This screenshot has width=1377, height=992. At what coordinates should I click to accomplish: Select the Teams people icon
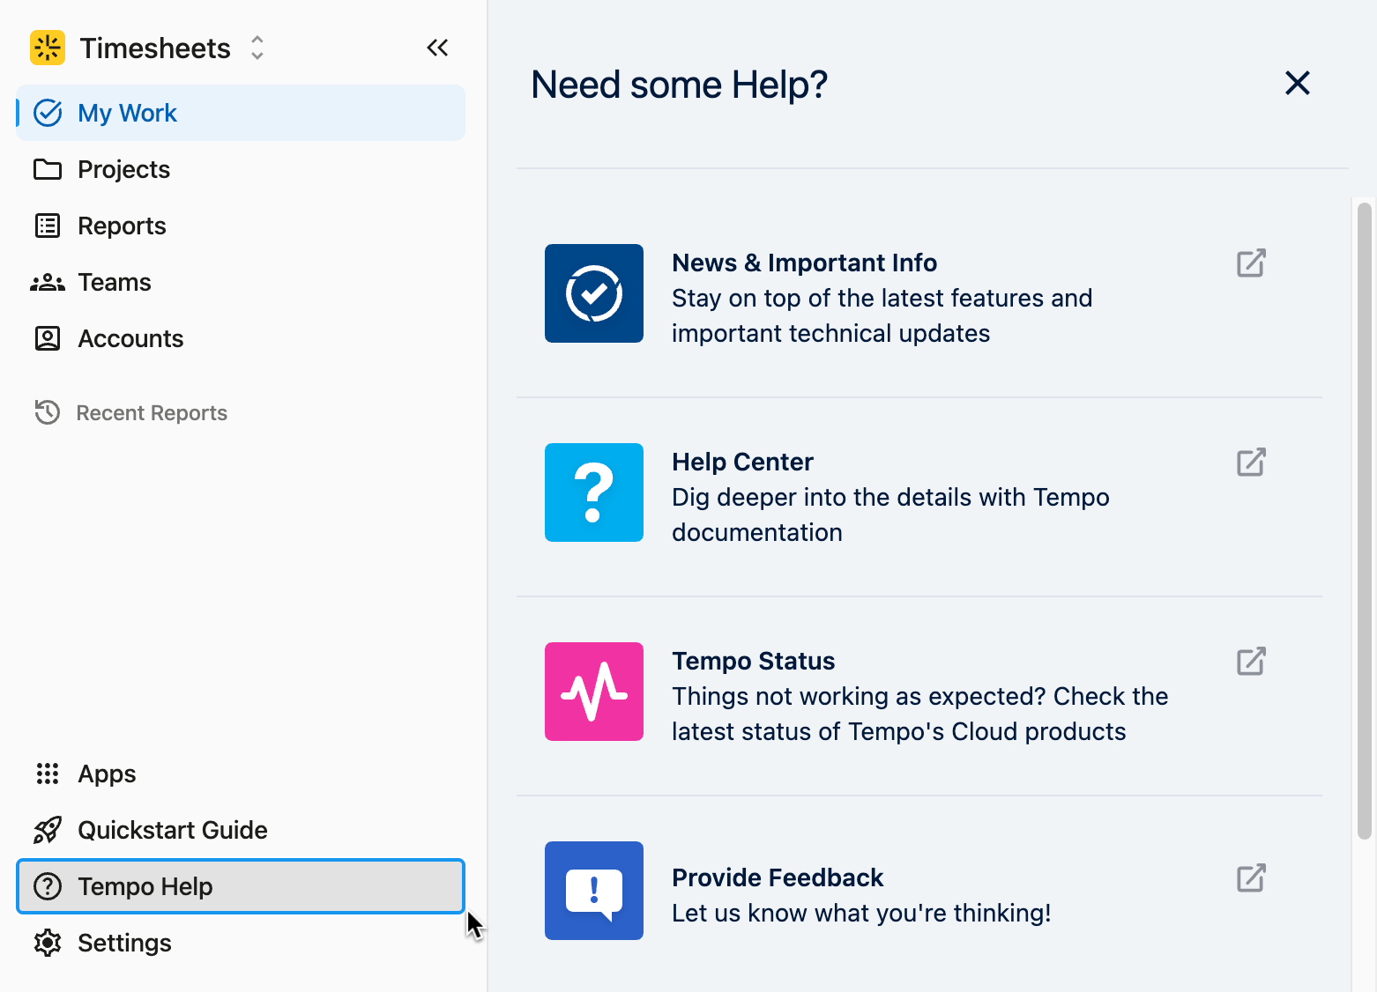tap(48, 282)
